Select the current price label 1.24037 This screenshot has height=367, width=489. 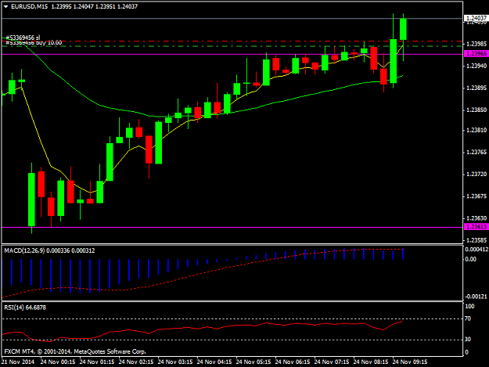[x=476, y=19]
